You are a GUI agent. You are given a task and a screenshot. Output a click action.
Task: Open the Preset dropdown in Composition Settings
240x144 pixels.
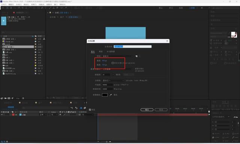(x=117, y=56)
